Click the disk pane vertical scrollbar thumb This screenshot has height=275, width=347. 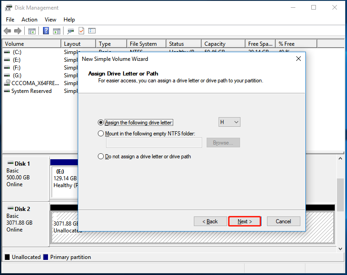point(340,195)
